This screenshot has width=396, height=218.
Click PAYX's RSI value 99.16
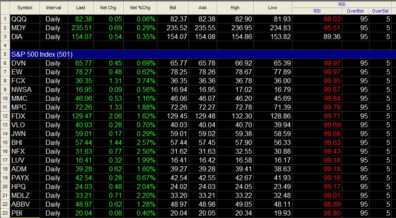tap(332, 178)
